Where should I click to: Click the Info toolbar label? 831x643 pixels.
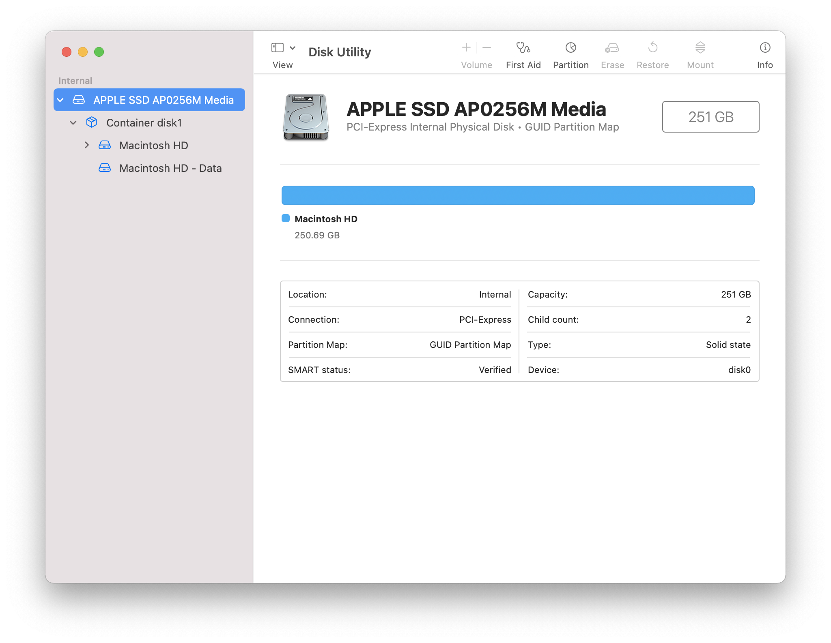pos(765,65)
